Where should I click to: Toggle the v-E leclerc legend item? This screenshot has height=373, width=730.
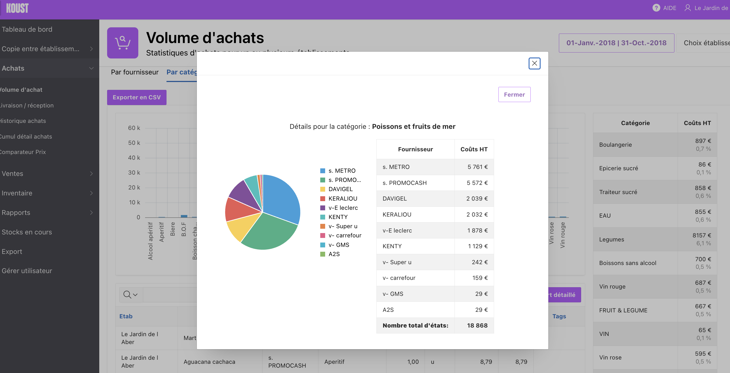tap(343, 208)
